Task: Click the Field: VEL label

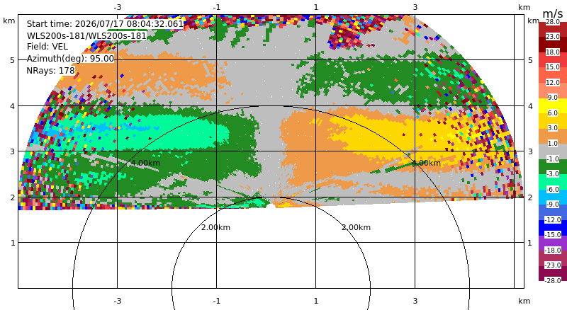Action: [x=47, y=47]
